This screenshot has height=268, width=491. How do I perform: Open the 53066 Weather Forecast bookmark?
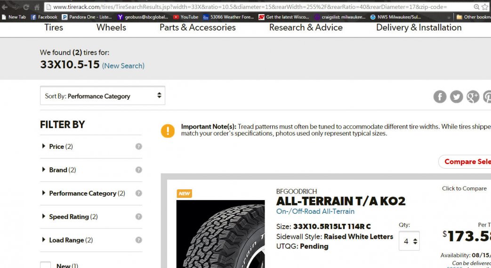(228, 17)
